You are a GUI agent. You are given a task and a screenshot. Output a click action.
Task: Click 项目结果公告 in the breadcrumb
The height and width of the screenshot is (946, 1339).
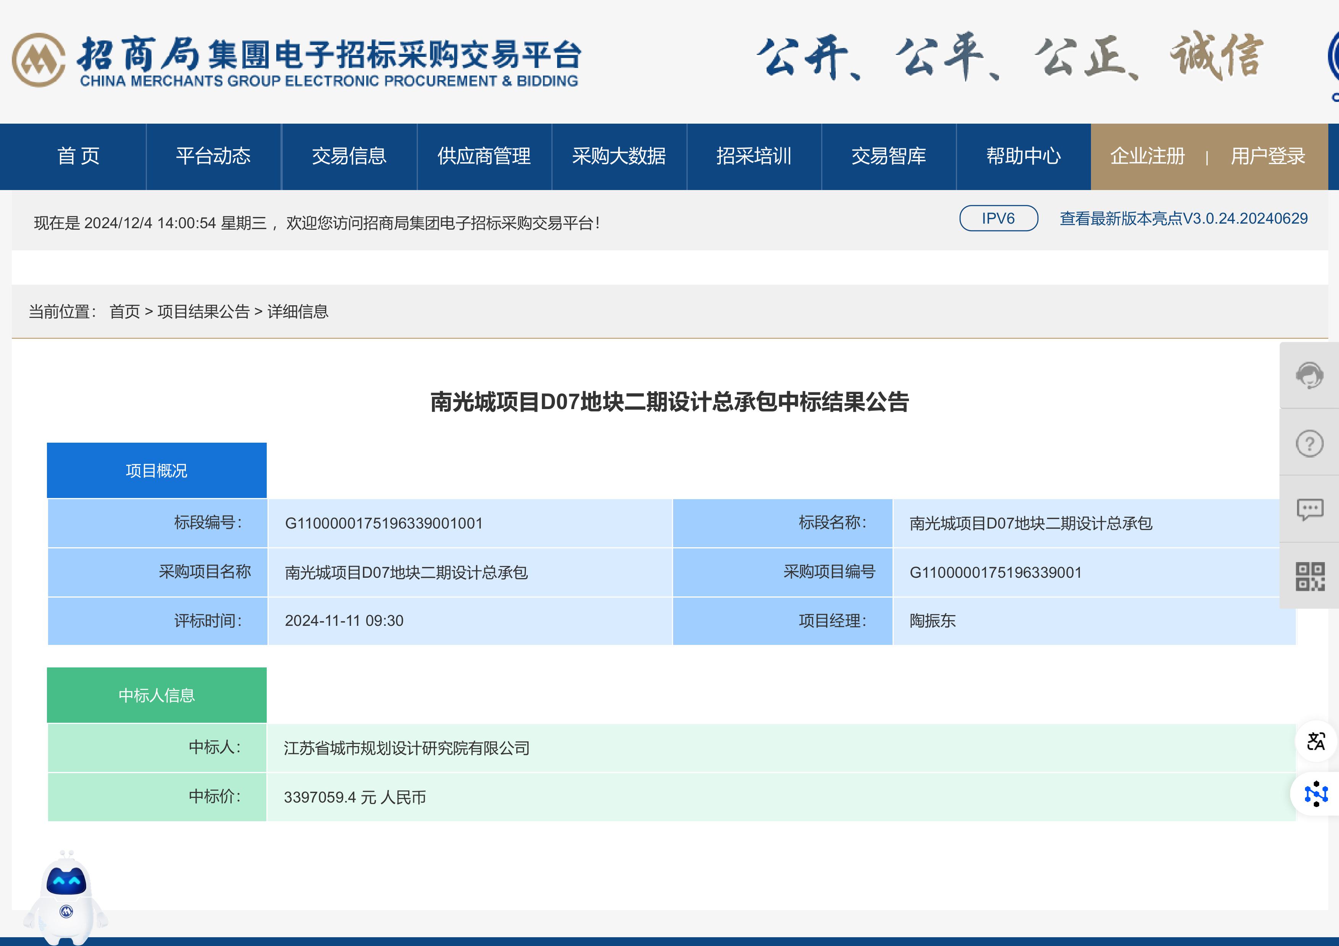click(203, 312)
